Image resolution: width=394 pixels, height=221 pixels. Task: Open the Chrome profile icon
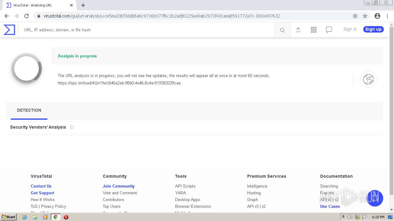point(377,16)
